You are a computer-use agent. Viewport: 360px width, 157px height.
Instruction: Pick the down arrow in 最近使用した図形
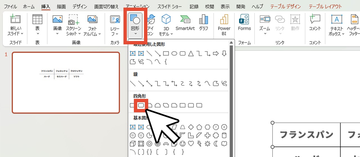[224, 53]
